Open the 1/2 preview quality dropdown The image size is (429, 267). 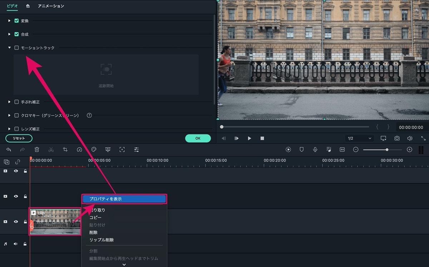360,138
